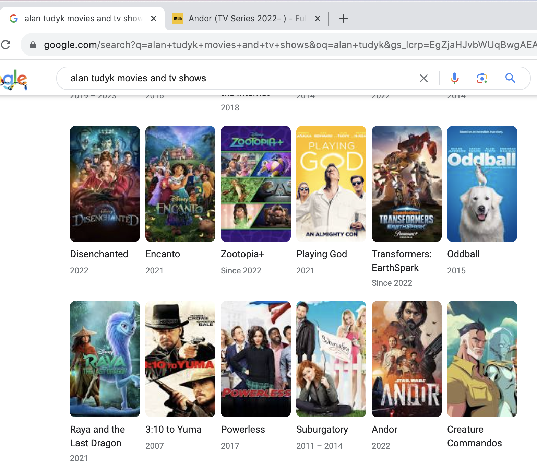Open the Transformers: EarthSpark poster
The image size is (537, 468).
pyautogui.click(x=407, y=184)
